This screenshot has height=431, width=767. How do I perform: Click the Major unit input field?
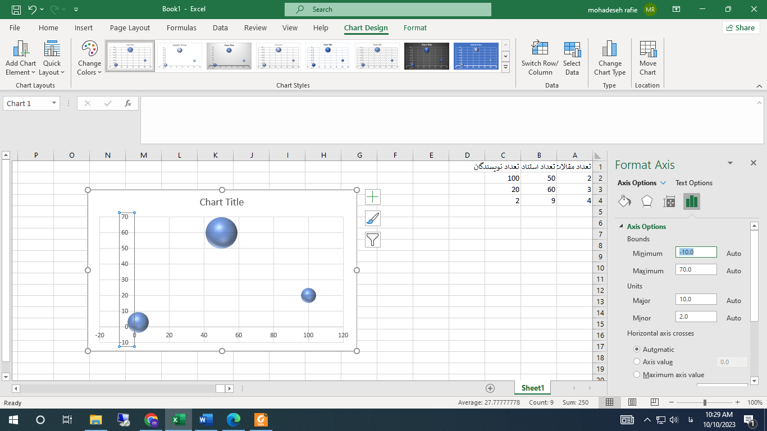tap(696, 299)
